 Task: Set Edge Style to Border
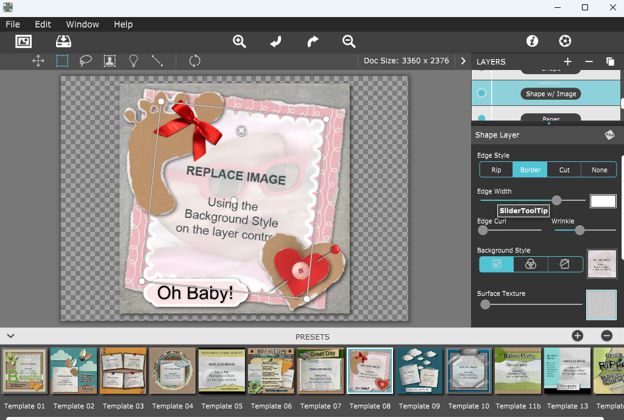click(x=530, y=170)
